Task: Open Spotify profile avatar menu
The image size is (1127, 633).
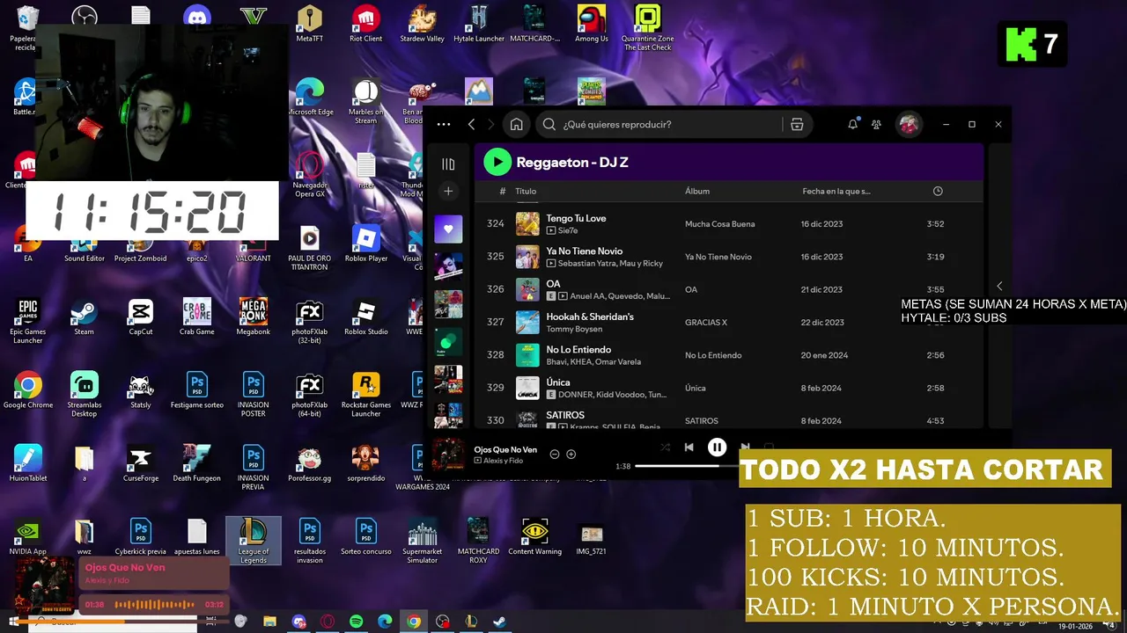Action: (x=909, y=124)
